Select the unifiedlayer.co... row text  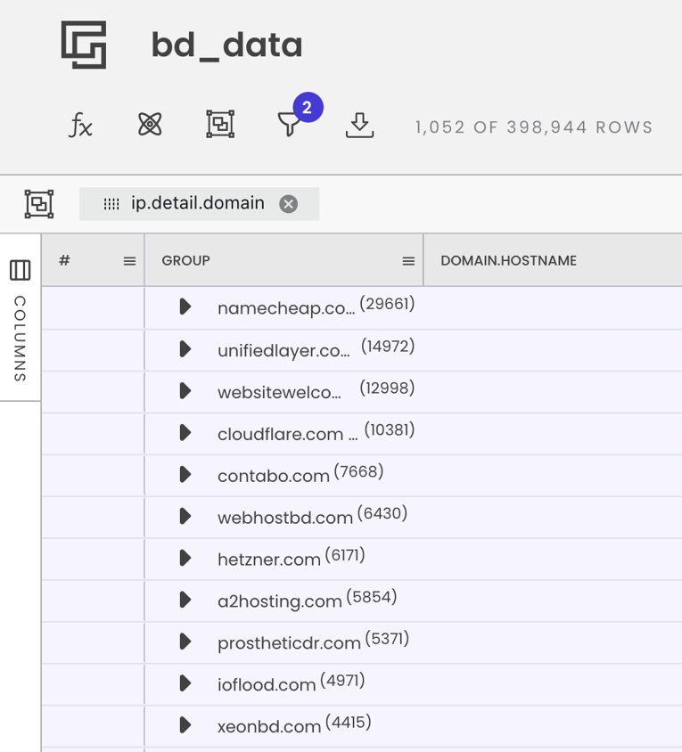(283, 350)
